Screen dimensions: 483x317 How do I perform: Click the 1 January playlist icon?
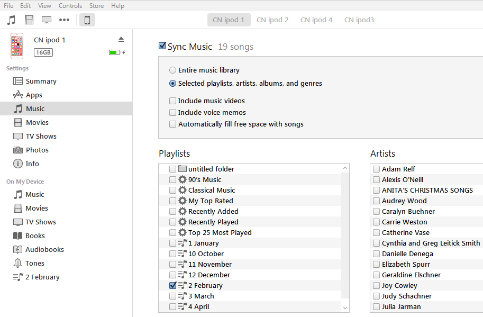point(183,243)
